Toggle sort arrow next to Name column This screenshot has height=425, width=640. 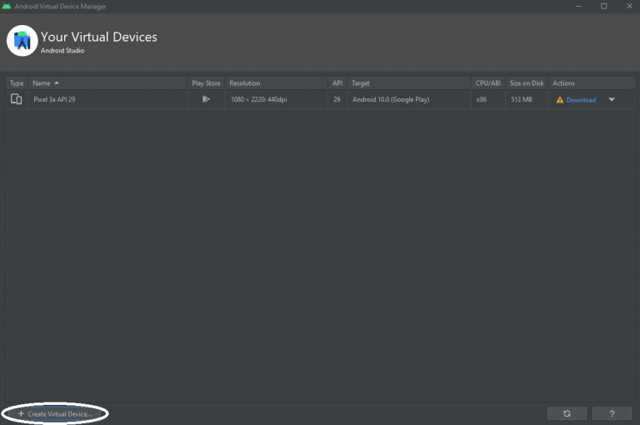pyautogui.click(x=57, y=82)
